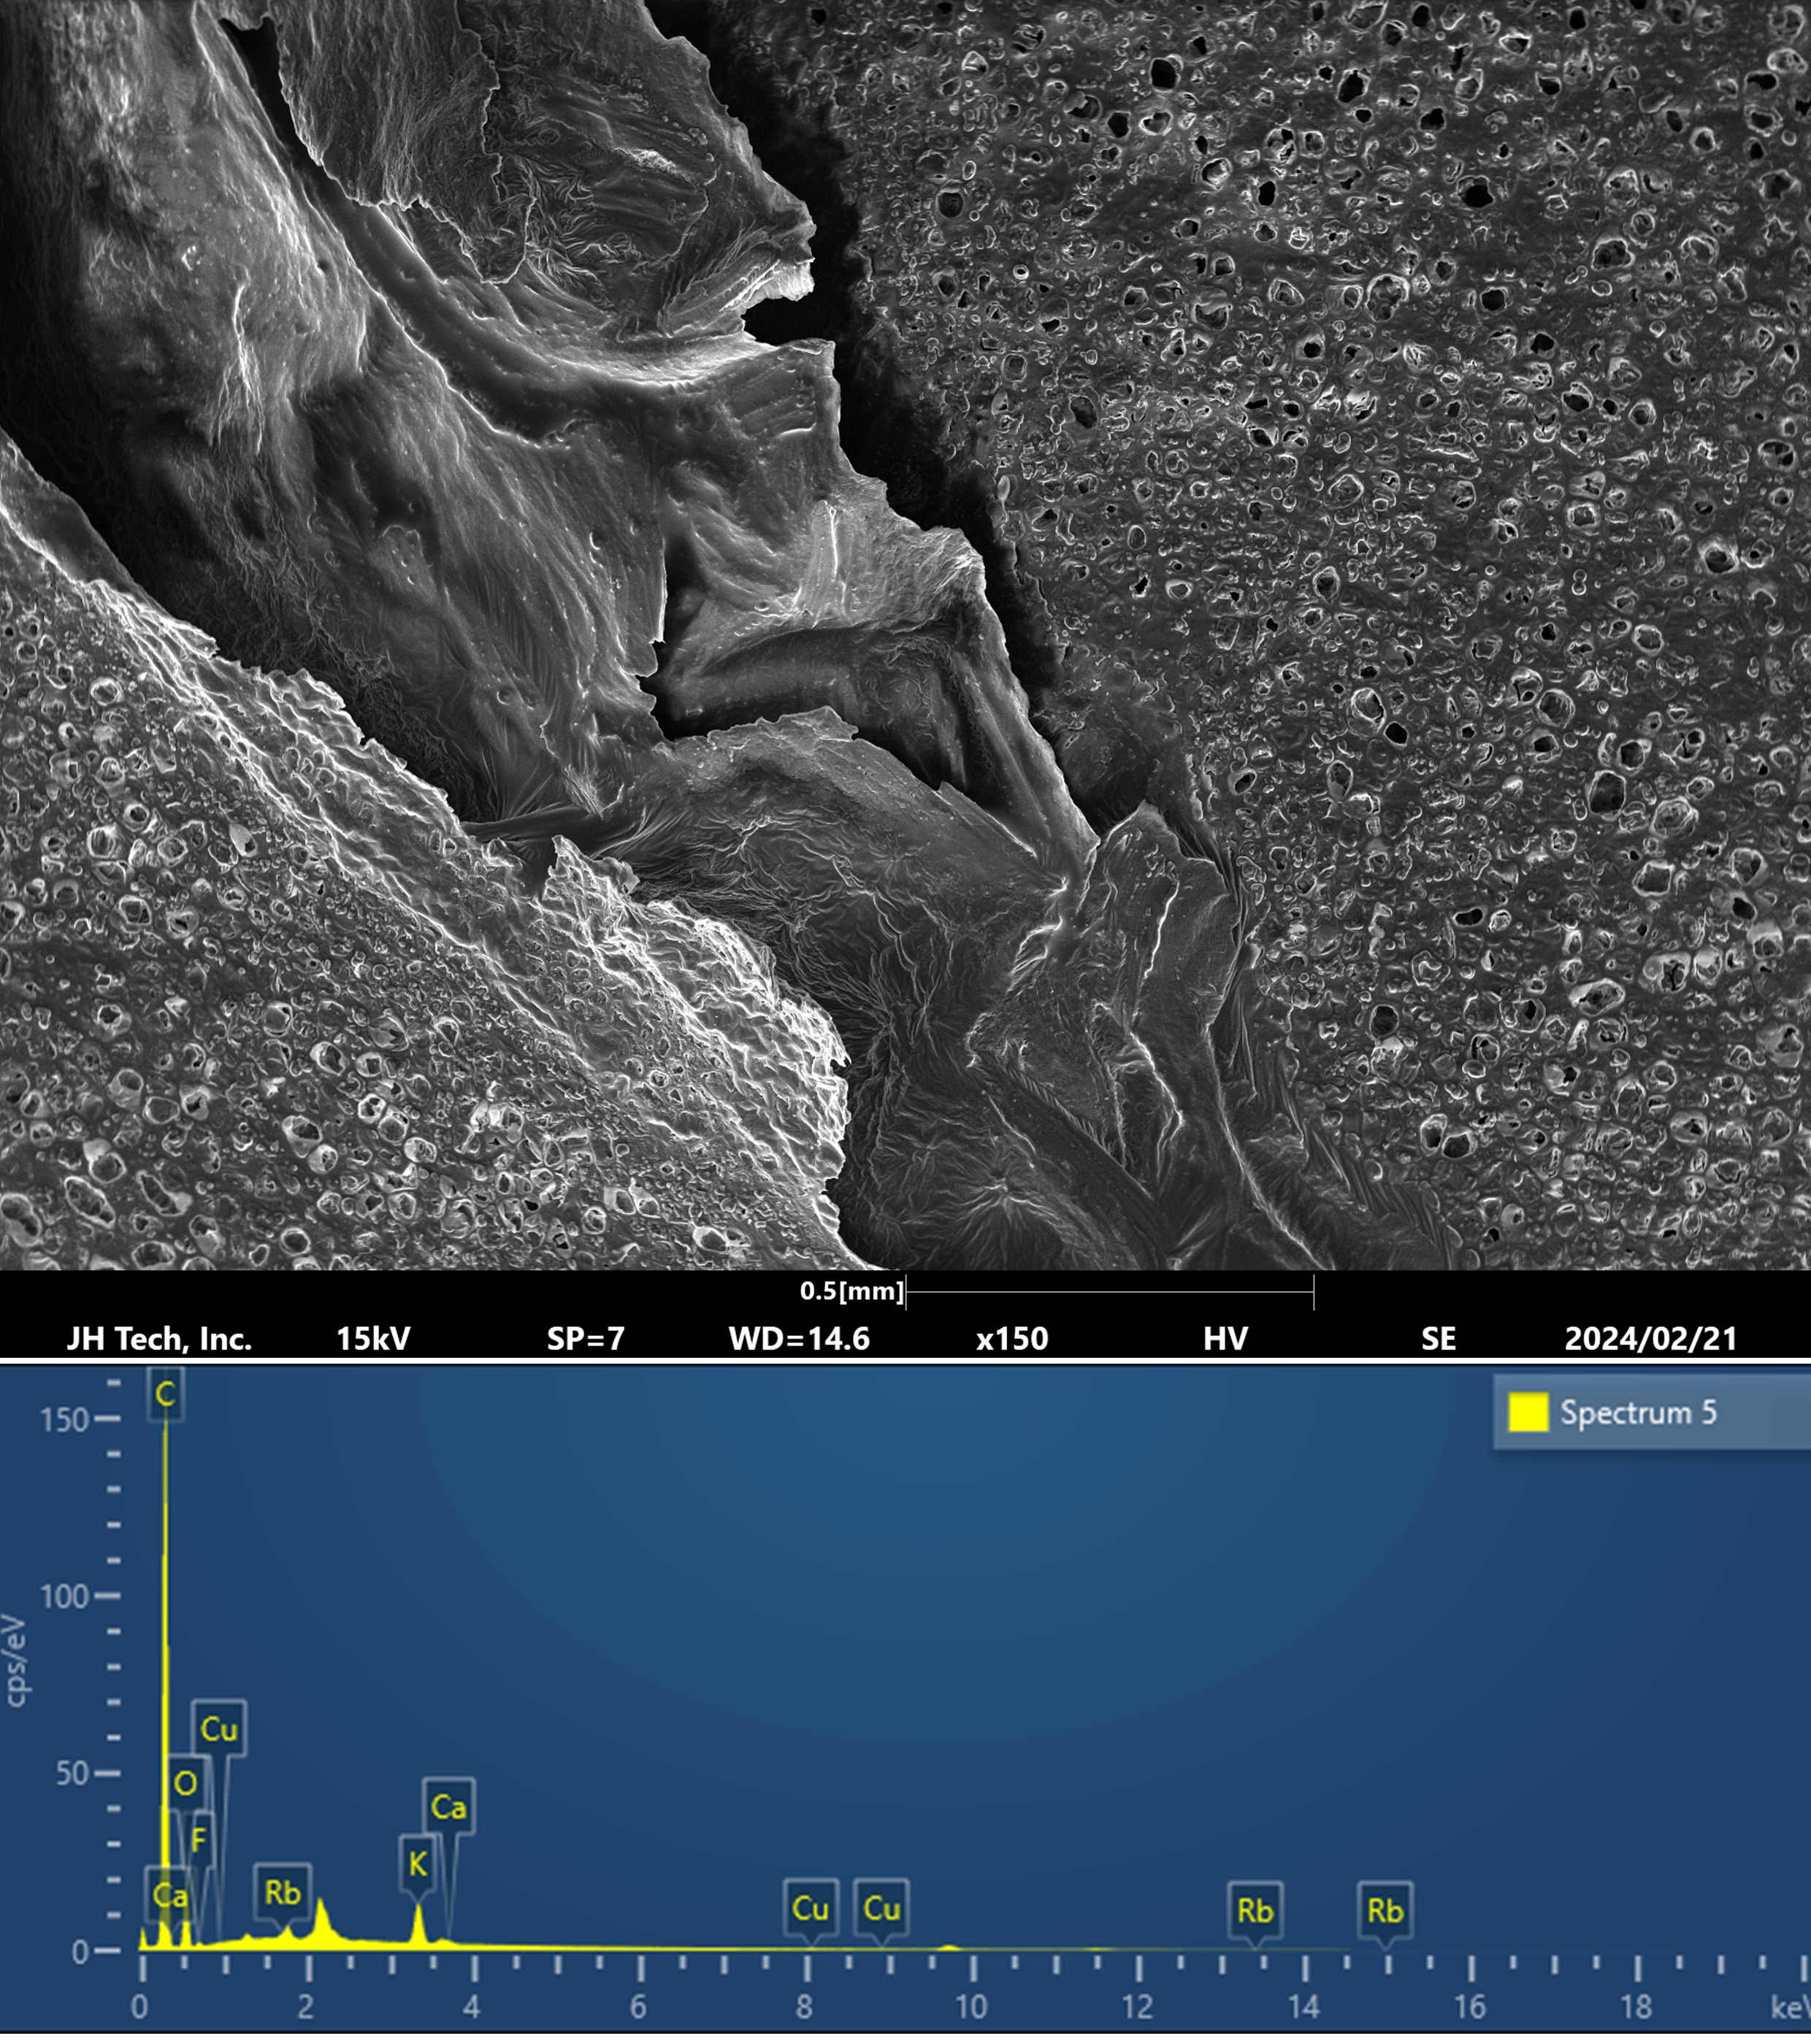Image resolution: width=1811 pixels, height=2044 pixels.
Task: Click the HV vacuum mode text
Action: click(x=1225, y=1339)
